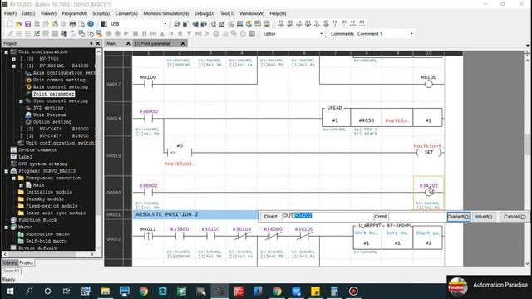Viewport: 532px width, 299px height.
Task: Close the Project panel
Action: (98, 43)
